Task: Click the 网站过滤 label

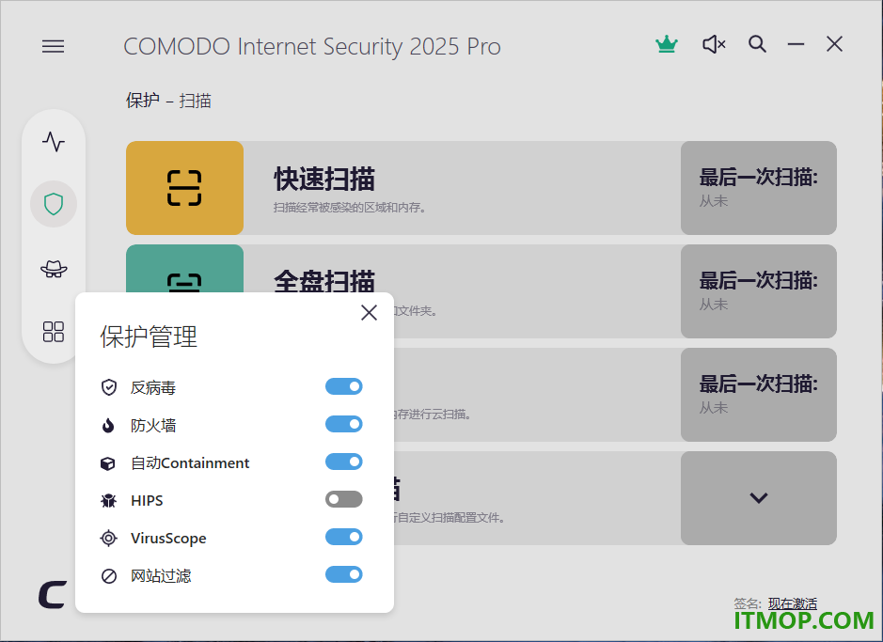Action: (161, 576)
